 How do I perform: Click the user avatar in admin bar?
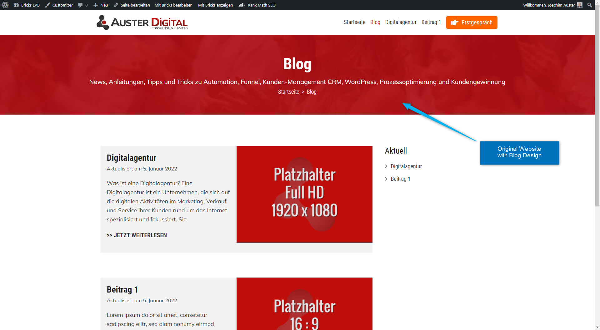click(580, 5)
